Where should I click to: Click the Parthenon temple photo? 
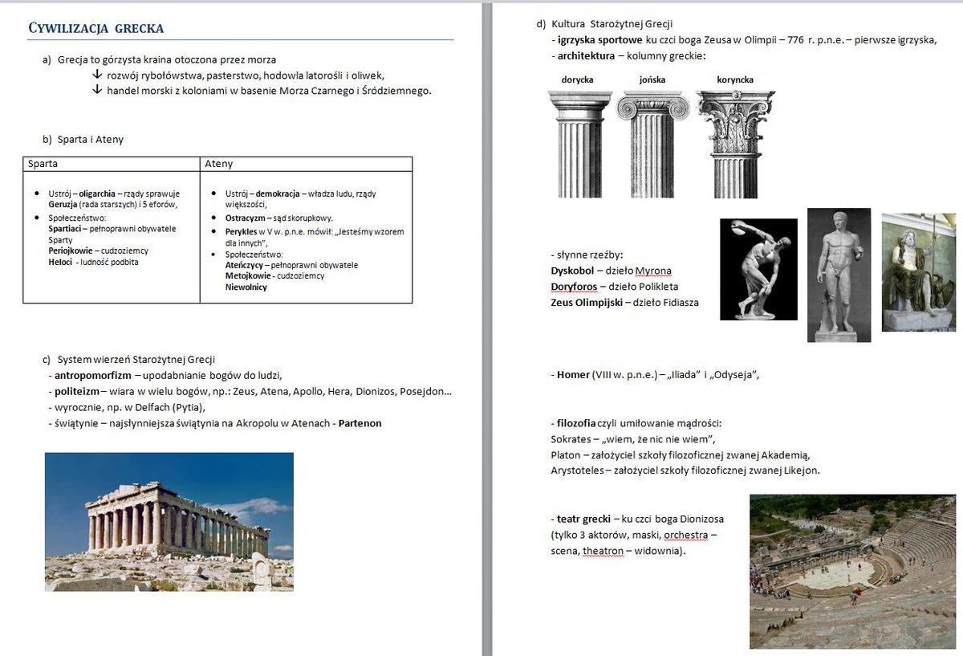pyautogui.click(x=169, y=522)
